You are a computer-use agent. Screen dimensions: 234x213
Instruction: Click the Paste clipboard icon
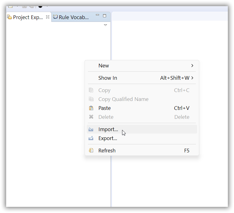coord(91,108)
